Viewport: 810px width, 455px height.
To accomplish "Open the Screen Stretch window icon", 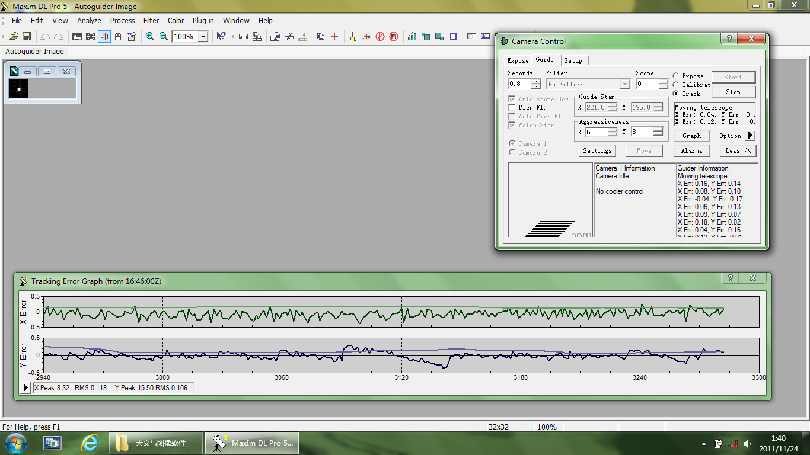I will click(x=77, y=36).
